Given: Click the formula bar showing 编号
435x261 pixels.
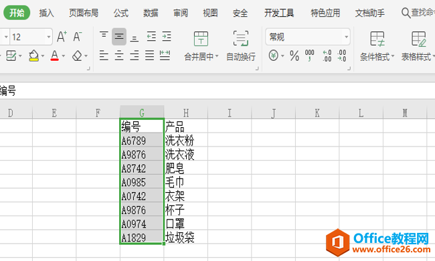Looking at the screenshot, I should point(217,91).
